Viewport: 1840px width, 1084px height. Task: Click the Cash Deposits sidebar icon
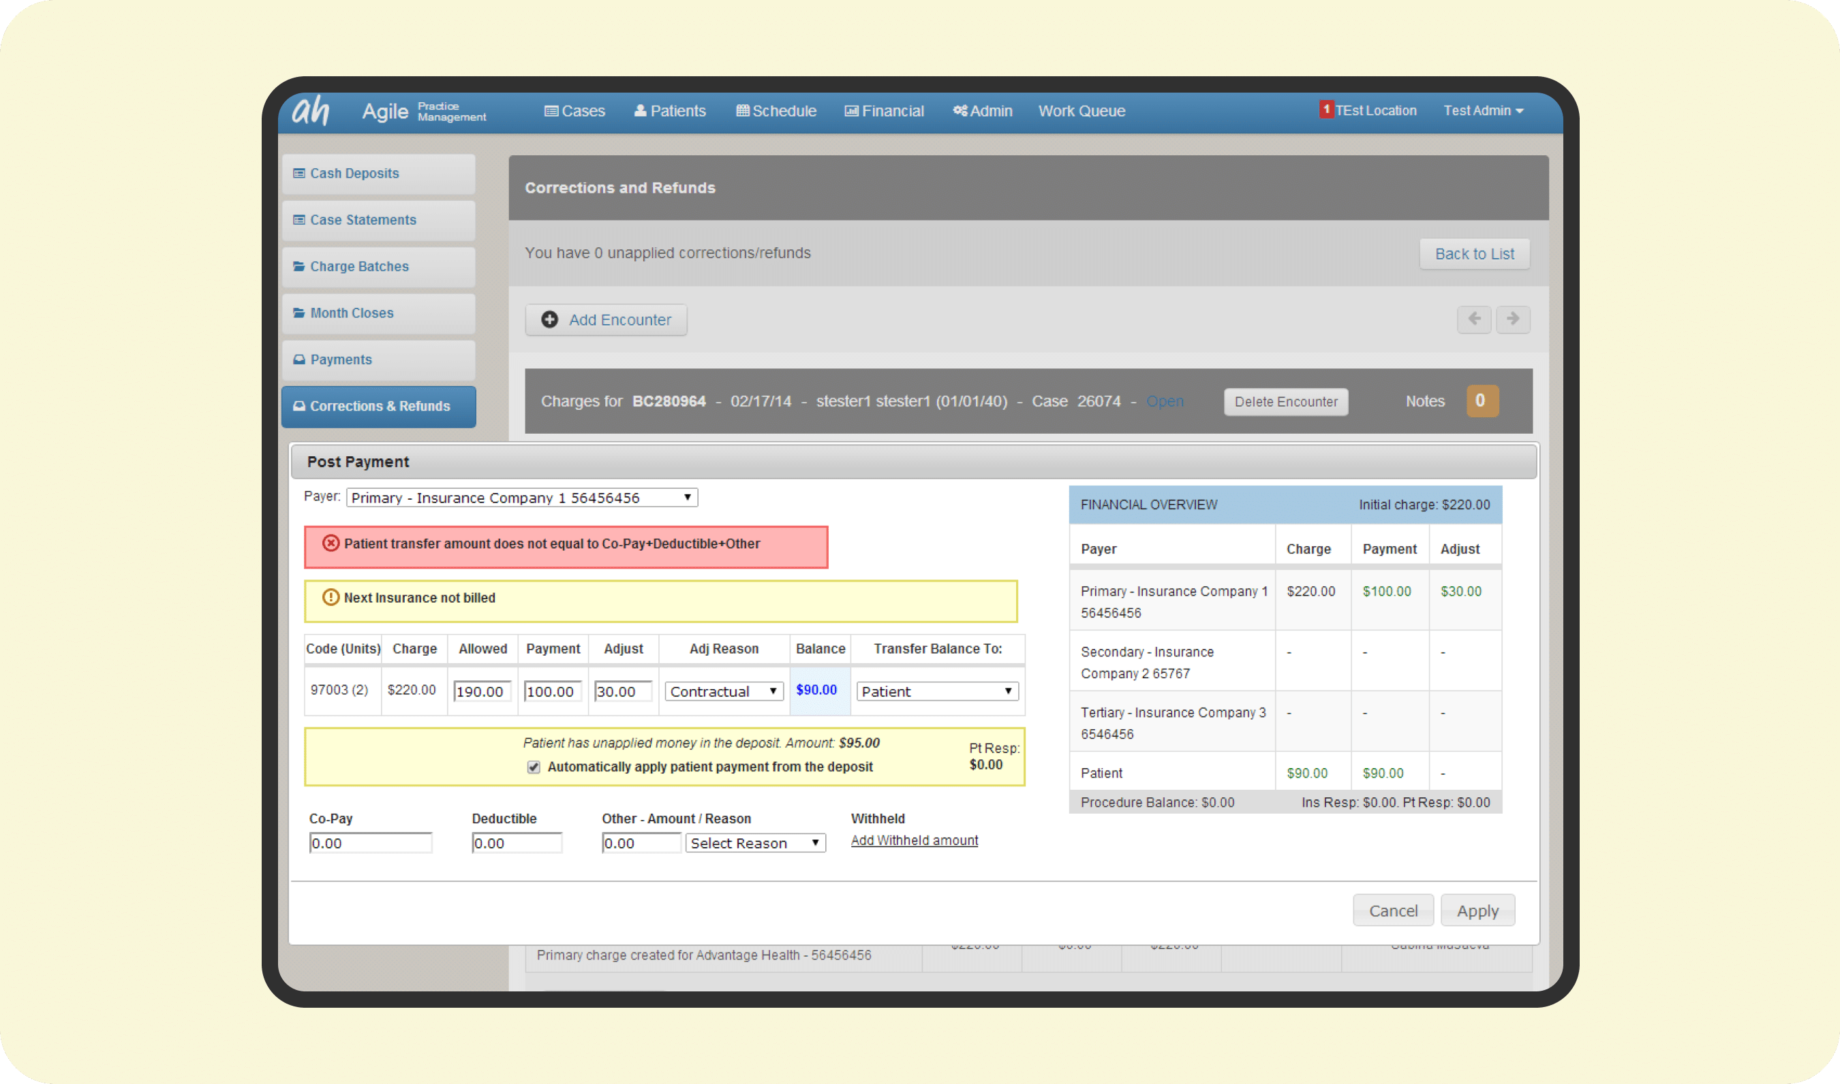(x=299, y=173)
